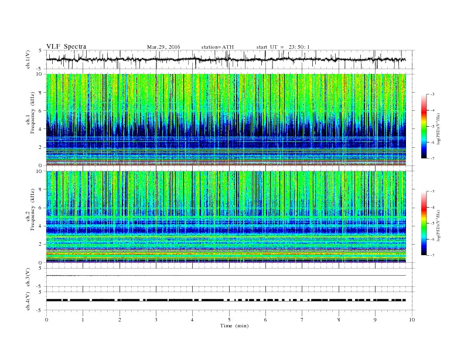The width and height of the screenshot is (464, 359).
Task: Click the "10" kHz tick of ch.1 spectrogram
Action: point(40,74)
